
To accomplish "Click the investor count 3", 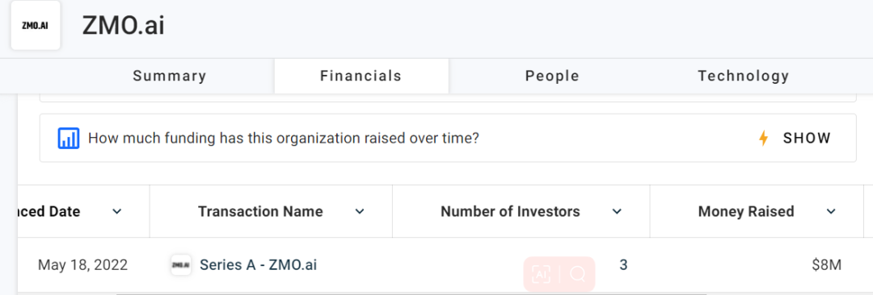I will point(623,265).
